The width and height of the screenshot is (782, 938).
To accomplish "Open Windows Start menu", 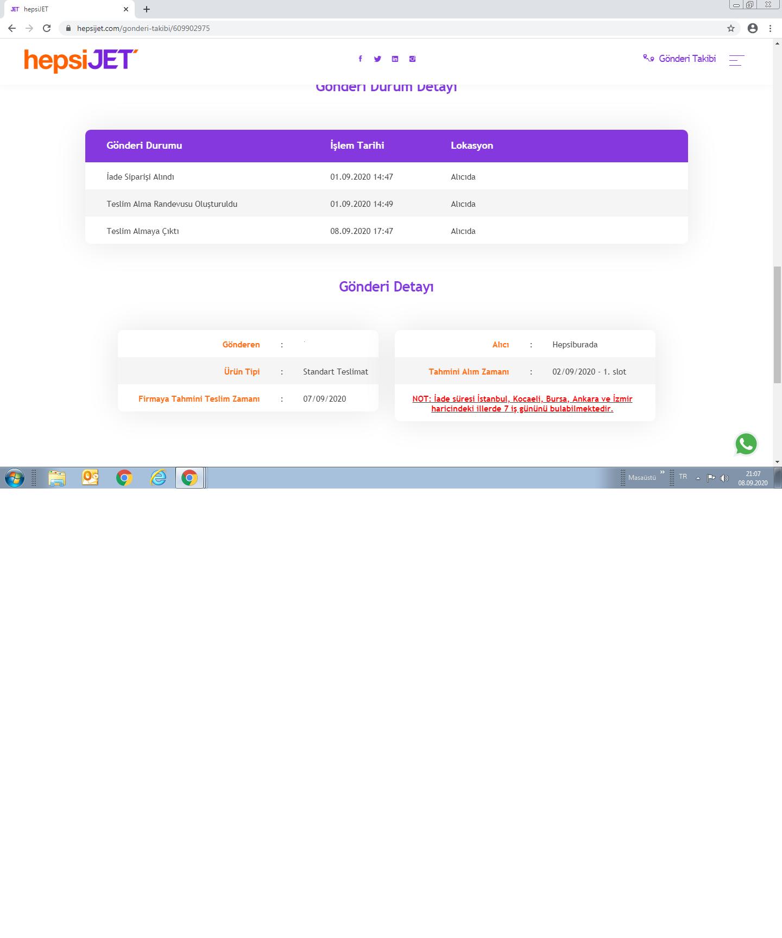I will coord(15,478).
